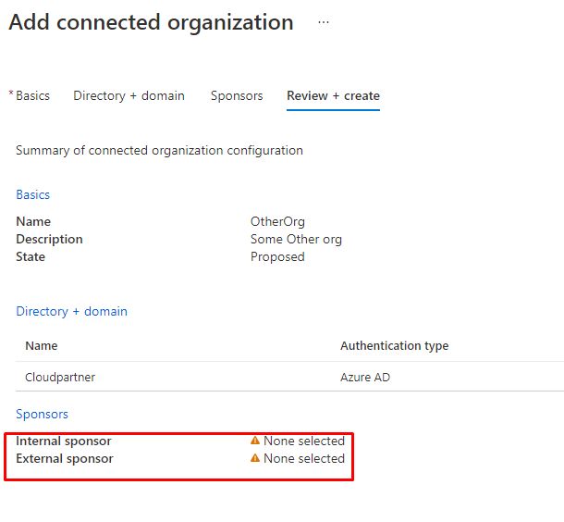Go to the Sponsors tab
The width and height of the screenshot is (564, 522).
click(237, 95)
